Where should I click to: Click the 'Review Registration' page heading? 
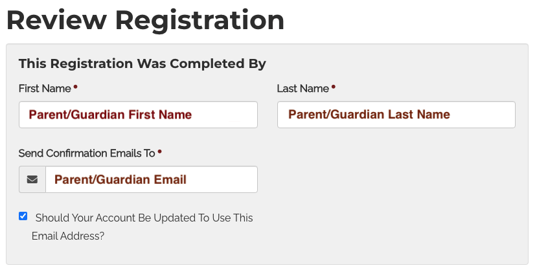point(146,21)
